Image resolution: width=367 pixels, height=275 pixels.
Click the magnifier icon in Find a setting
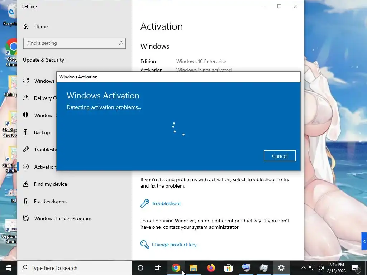(x=121, y=43)
